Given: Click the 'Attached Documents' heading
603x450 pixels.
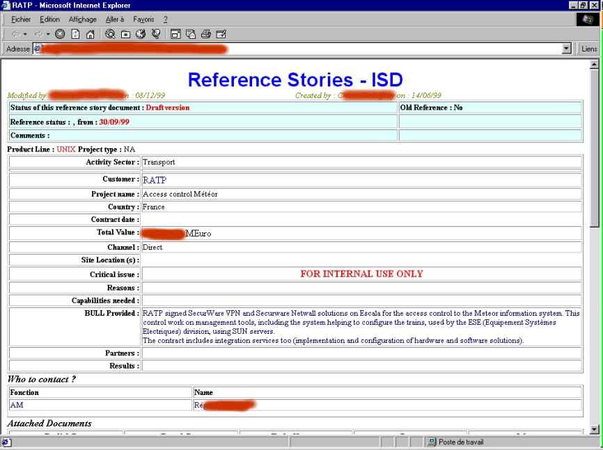Looking at the screenshot, I should (x=49, y=423).
